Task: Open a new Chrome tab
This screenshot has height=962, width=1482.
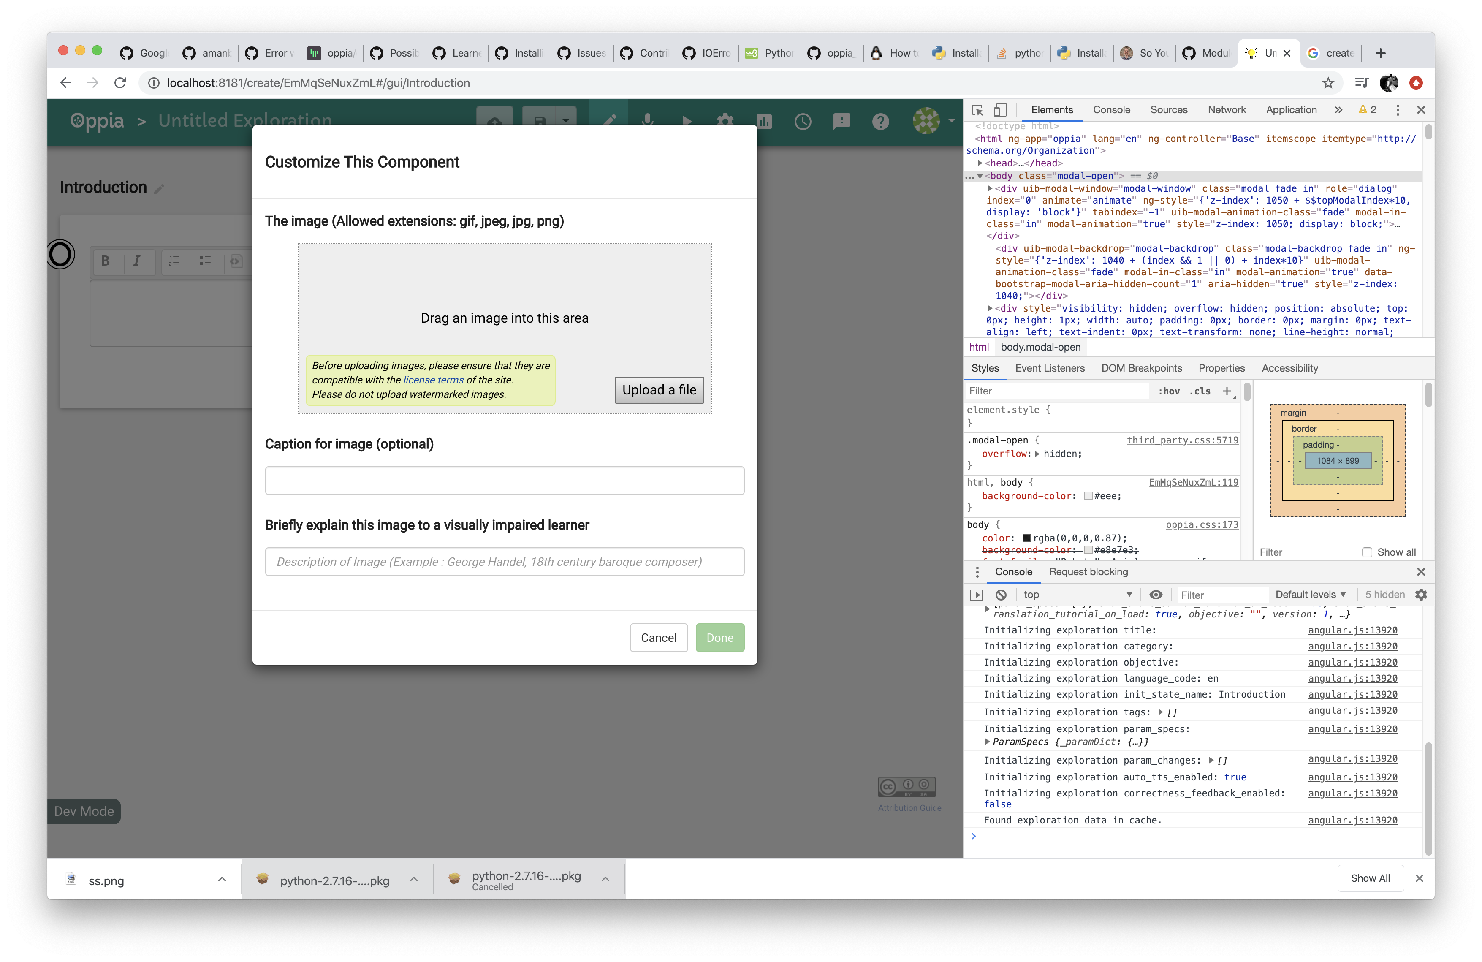Action: click(1381, 53)
